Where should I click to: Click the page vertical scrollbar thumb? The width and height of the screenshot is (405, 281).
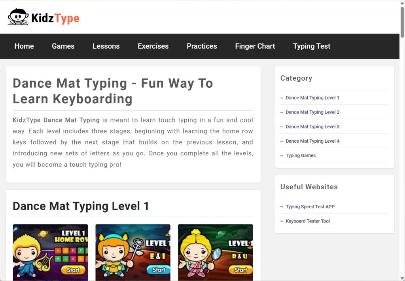pyautogui.click(x=402, y=22)
